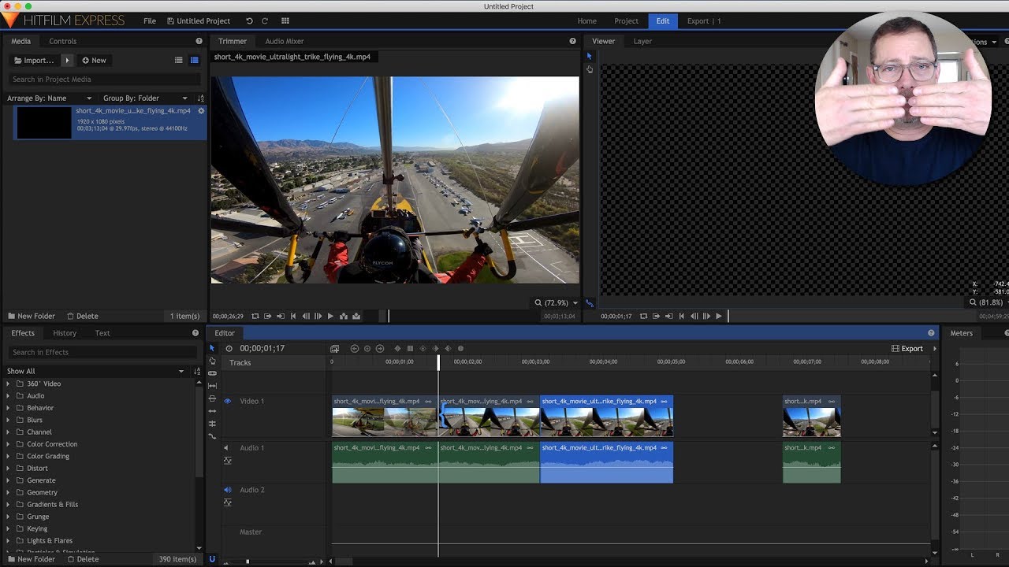
Task: Click Delete button in Media panel
Action: point(83,316)
